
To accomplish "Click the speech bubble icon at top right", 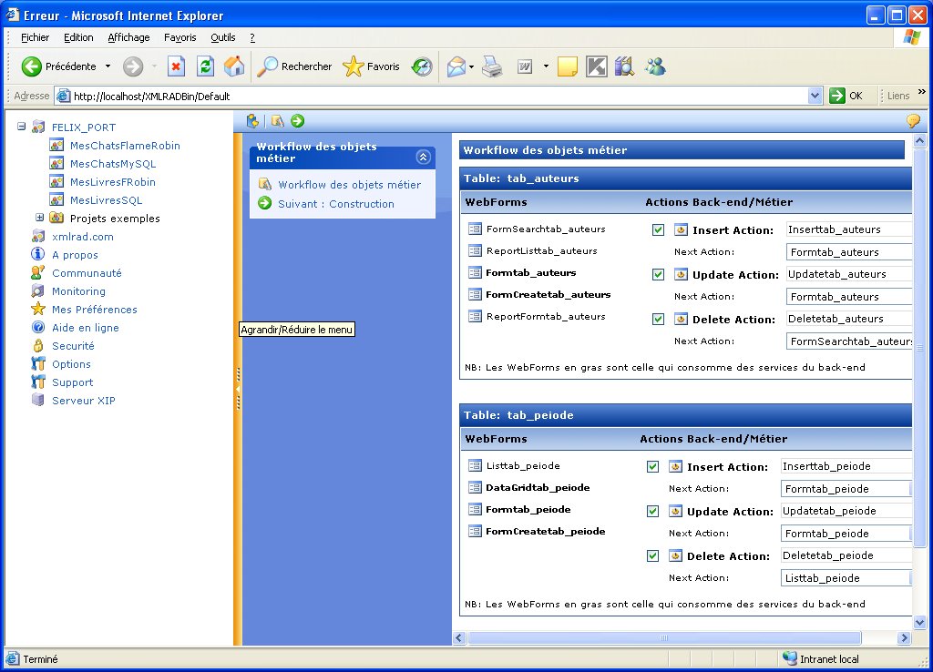I will [912, 121].
